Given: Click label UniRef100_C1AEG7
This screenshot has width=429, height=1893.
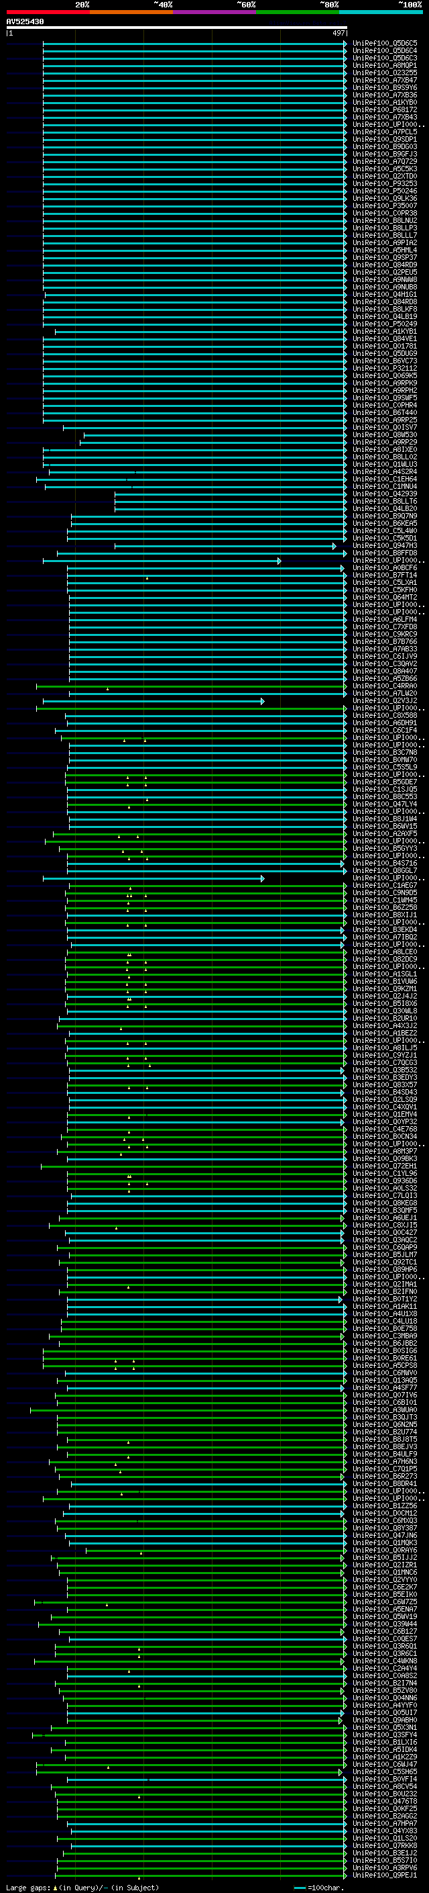Looking at the screenshot, I should click(x=385, y=886).
